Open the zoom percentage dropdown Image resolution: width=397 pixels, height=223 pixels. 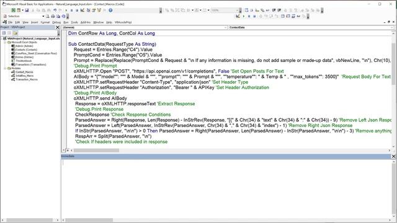(237, 11)
